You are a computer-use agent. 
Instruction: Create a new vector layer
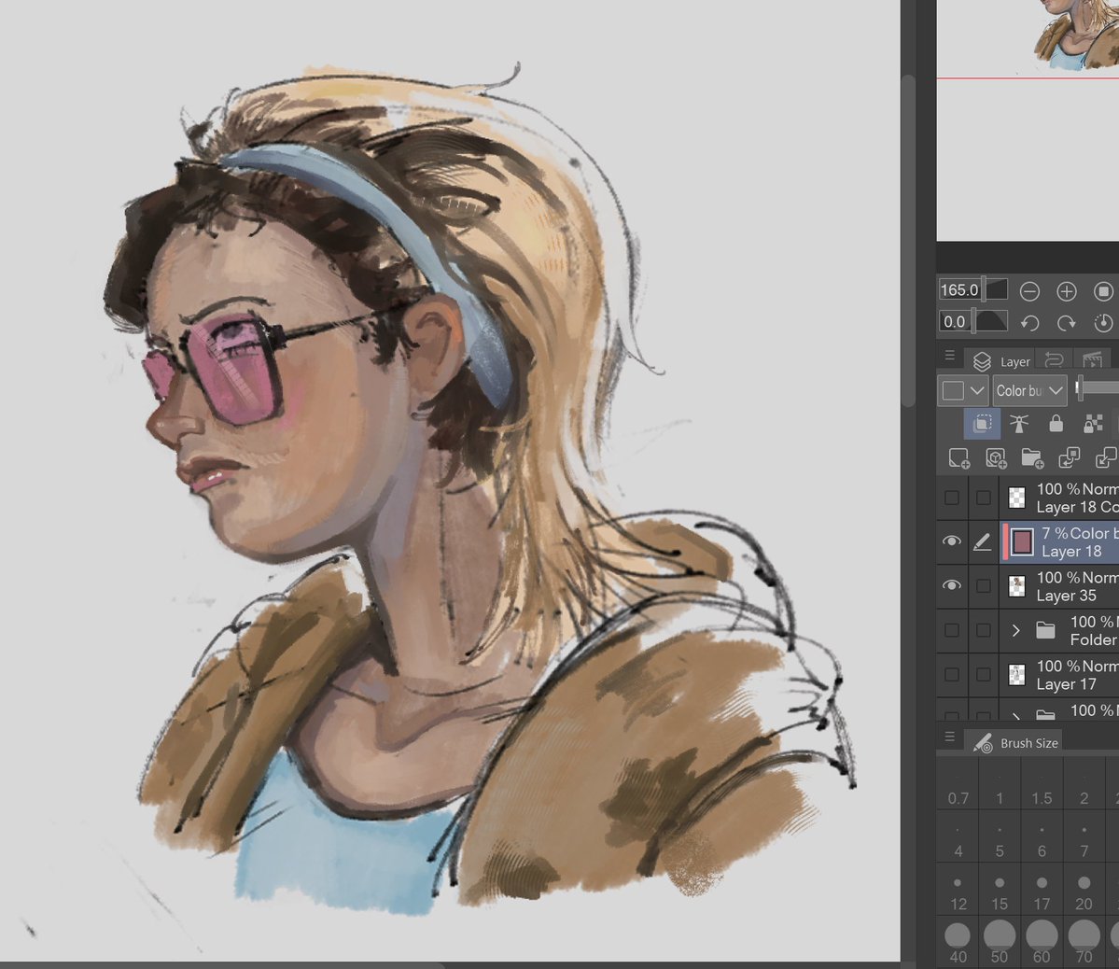click(x=996, y=457)
